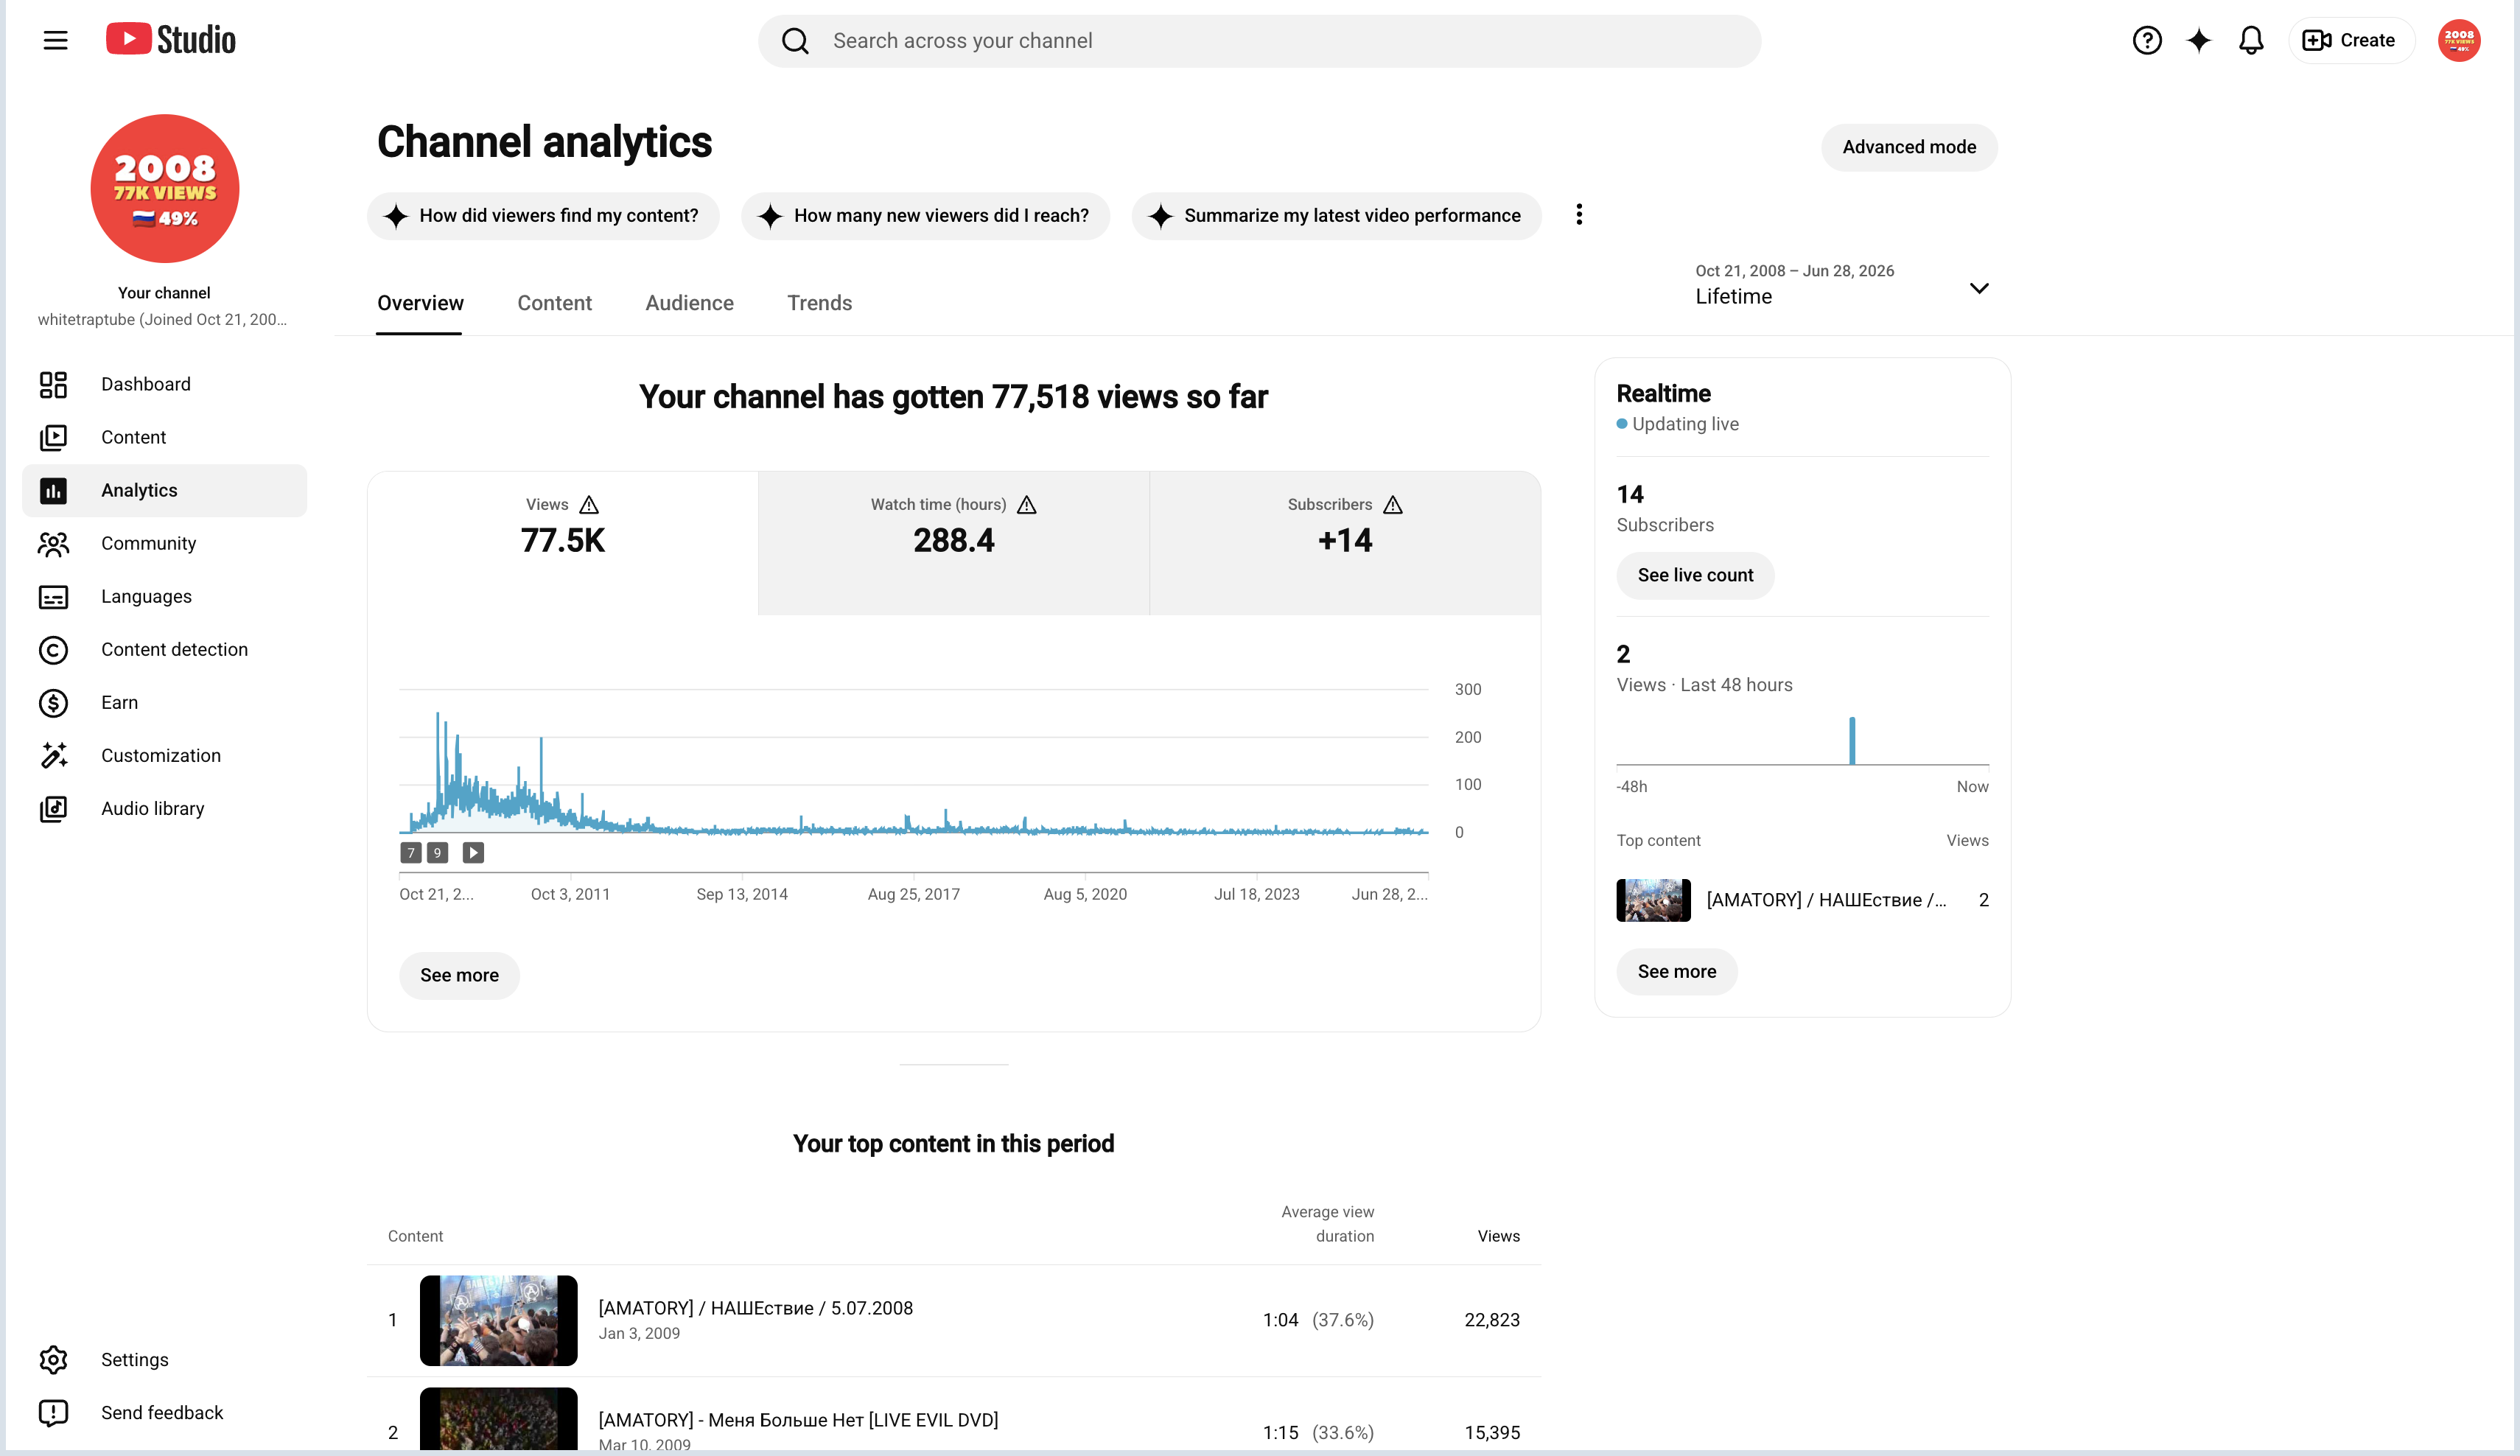Image resolution: width=2520 pixels, height=1456 pixels.
Task: Click the video play marker under chart
Action: click(x=473, y=852)
